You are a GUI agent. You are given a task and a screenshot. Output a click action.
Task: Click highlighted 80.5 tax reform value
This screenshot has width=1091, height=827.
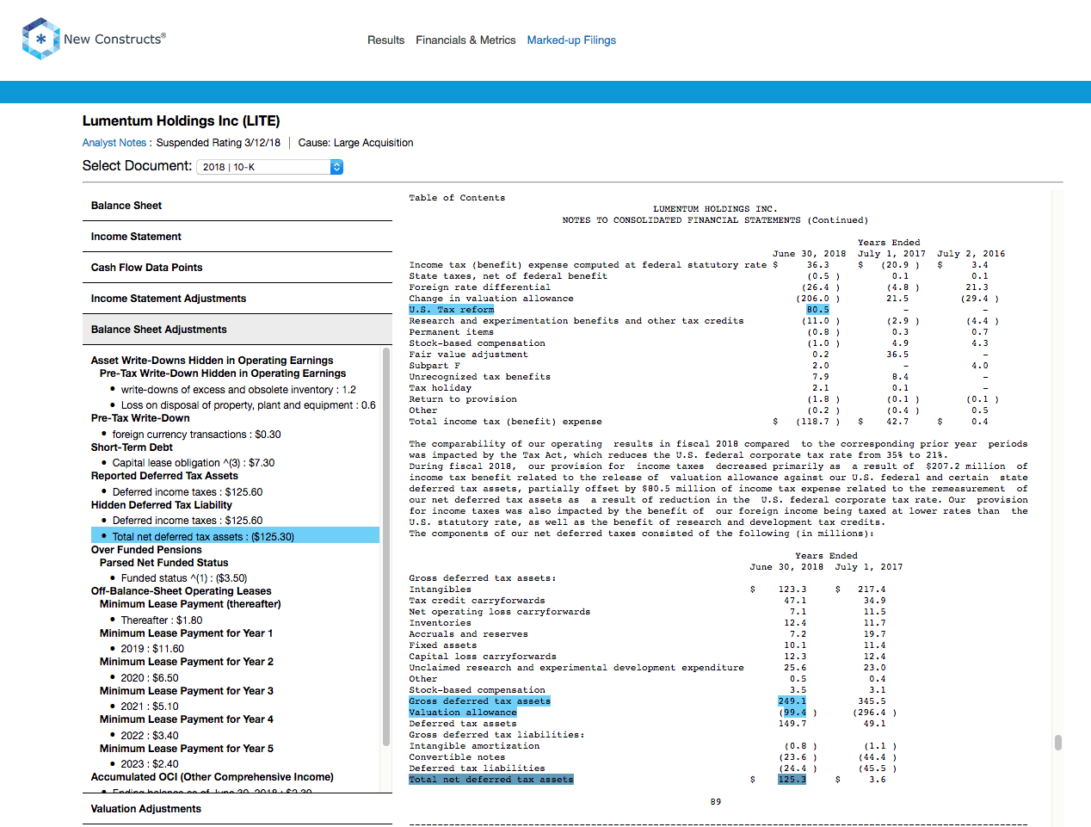(817, 310)
